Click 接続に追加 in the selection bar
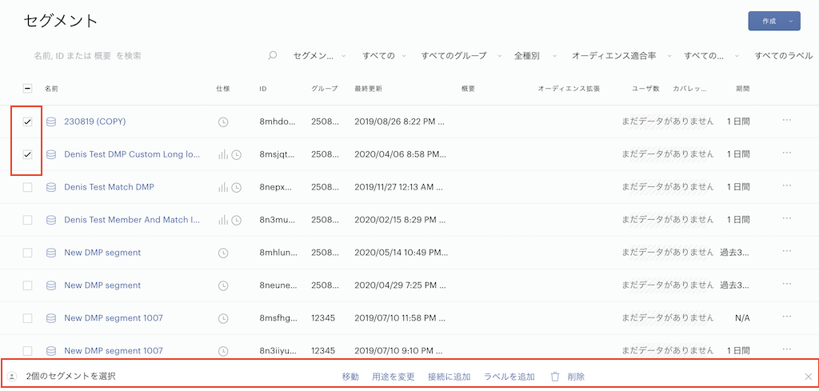The image size is (819, 391). (x=449, y=377)
